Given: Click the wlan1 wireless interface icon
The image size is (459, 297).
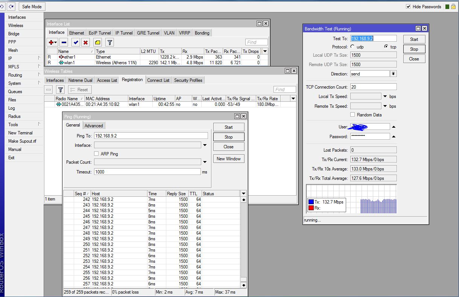Looking at the screenshot, I should [x=61, y=63].
